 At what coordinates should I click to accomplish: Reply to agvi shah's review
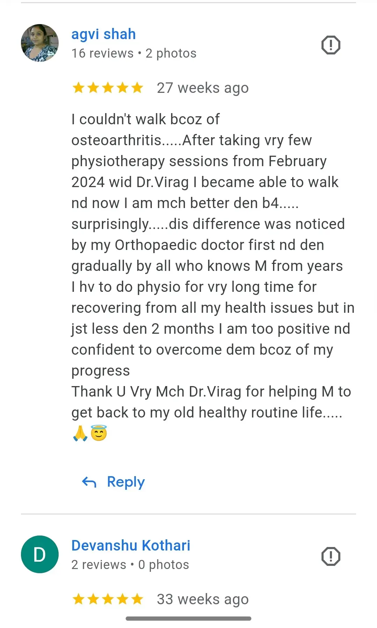[x=113, y=482]
